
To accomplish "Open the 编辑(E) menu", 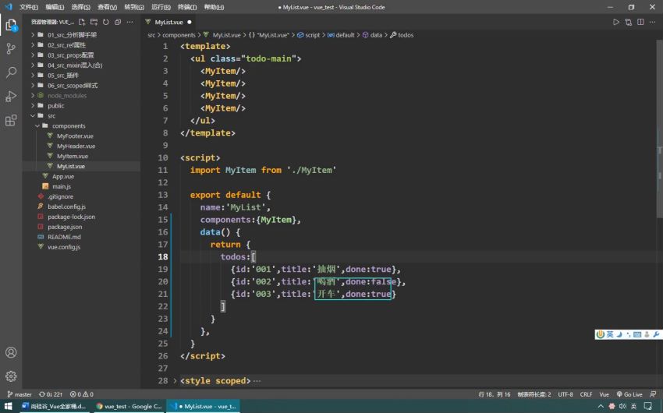I will point(55,7).
